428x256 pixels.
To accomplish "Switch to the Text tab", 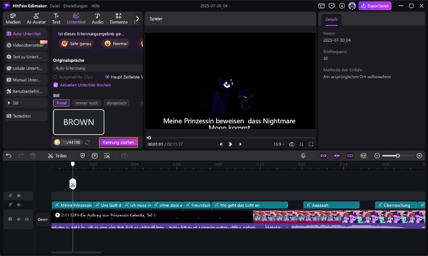I will point(56,19).
